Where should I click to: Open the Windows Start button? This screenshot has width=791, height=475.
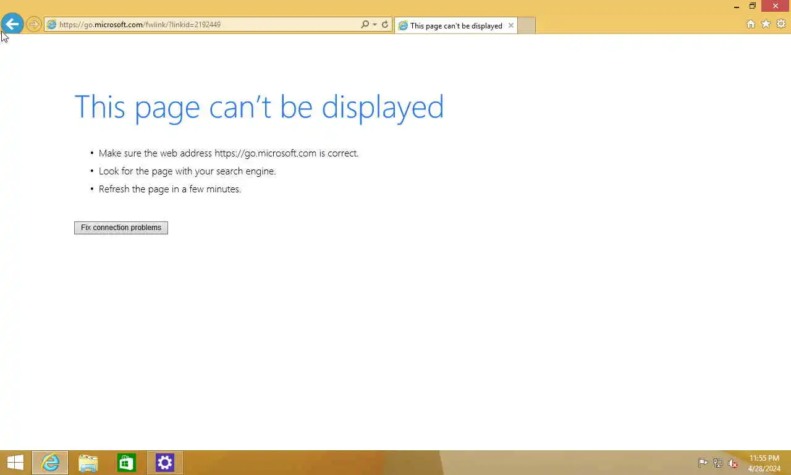(x=15, y=463)
